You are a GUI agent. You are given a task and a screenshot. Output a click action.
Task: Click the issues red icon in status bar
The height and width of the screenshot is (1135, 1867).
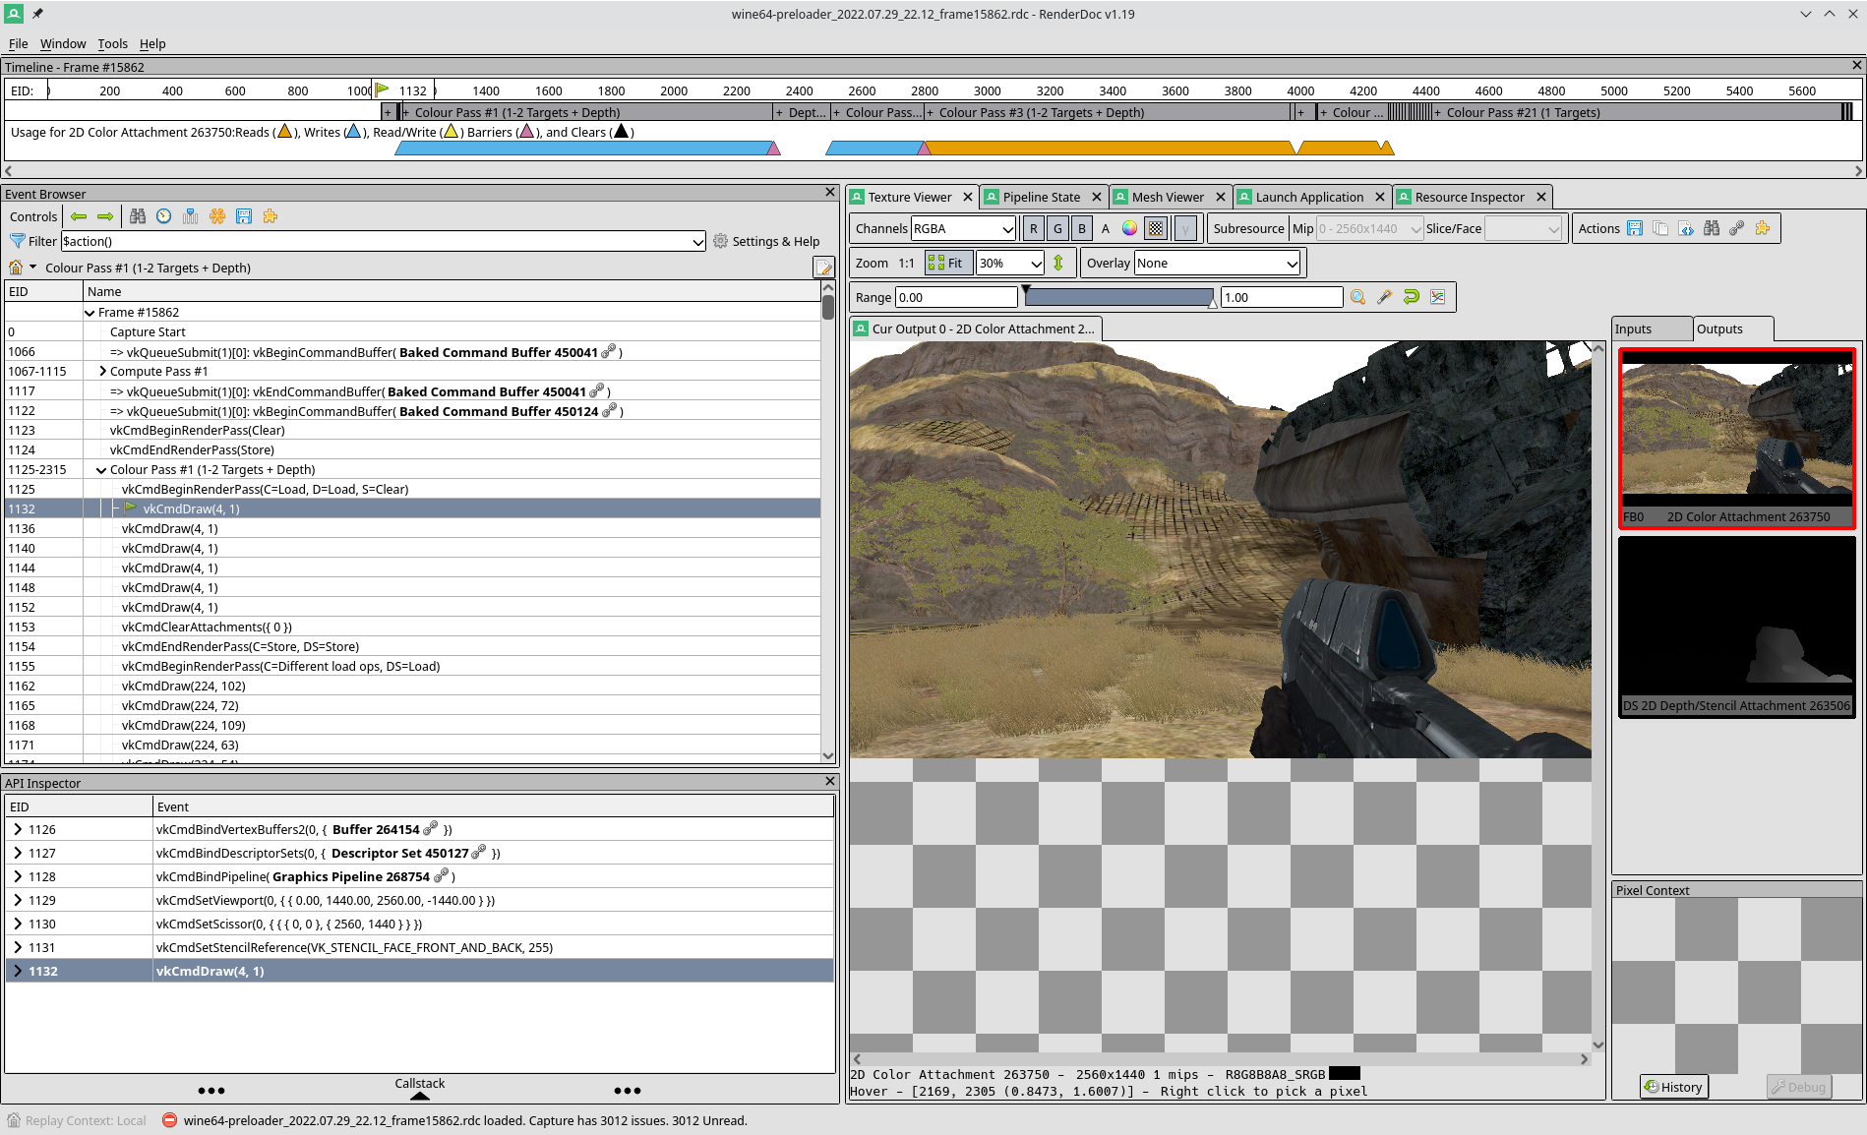pyautogui.click(x=169, y=1120)
